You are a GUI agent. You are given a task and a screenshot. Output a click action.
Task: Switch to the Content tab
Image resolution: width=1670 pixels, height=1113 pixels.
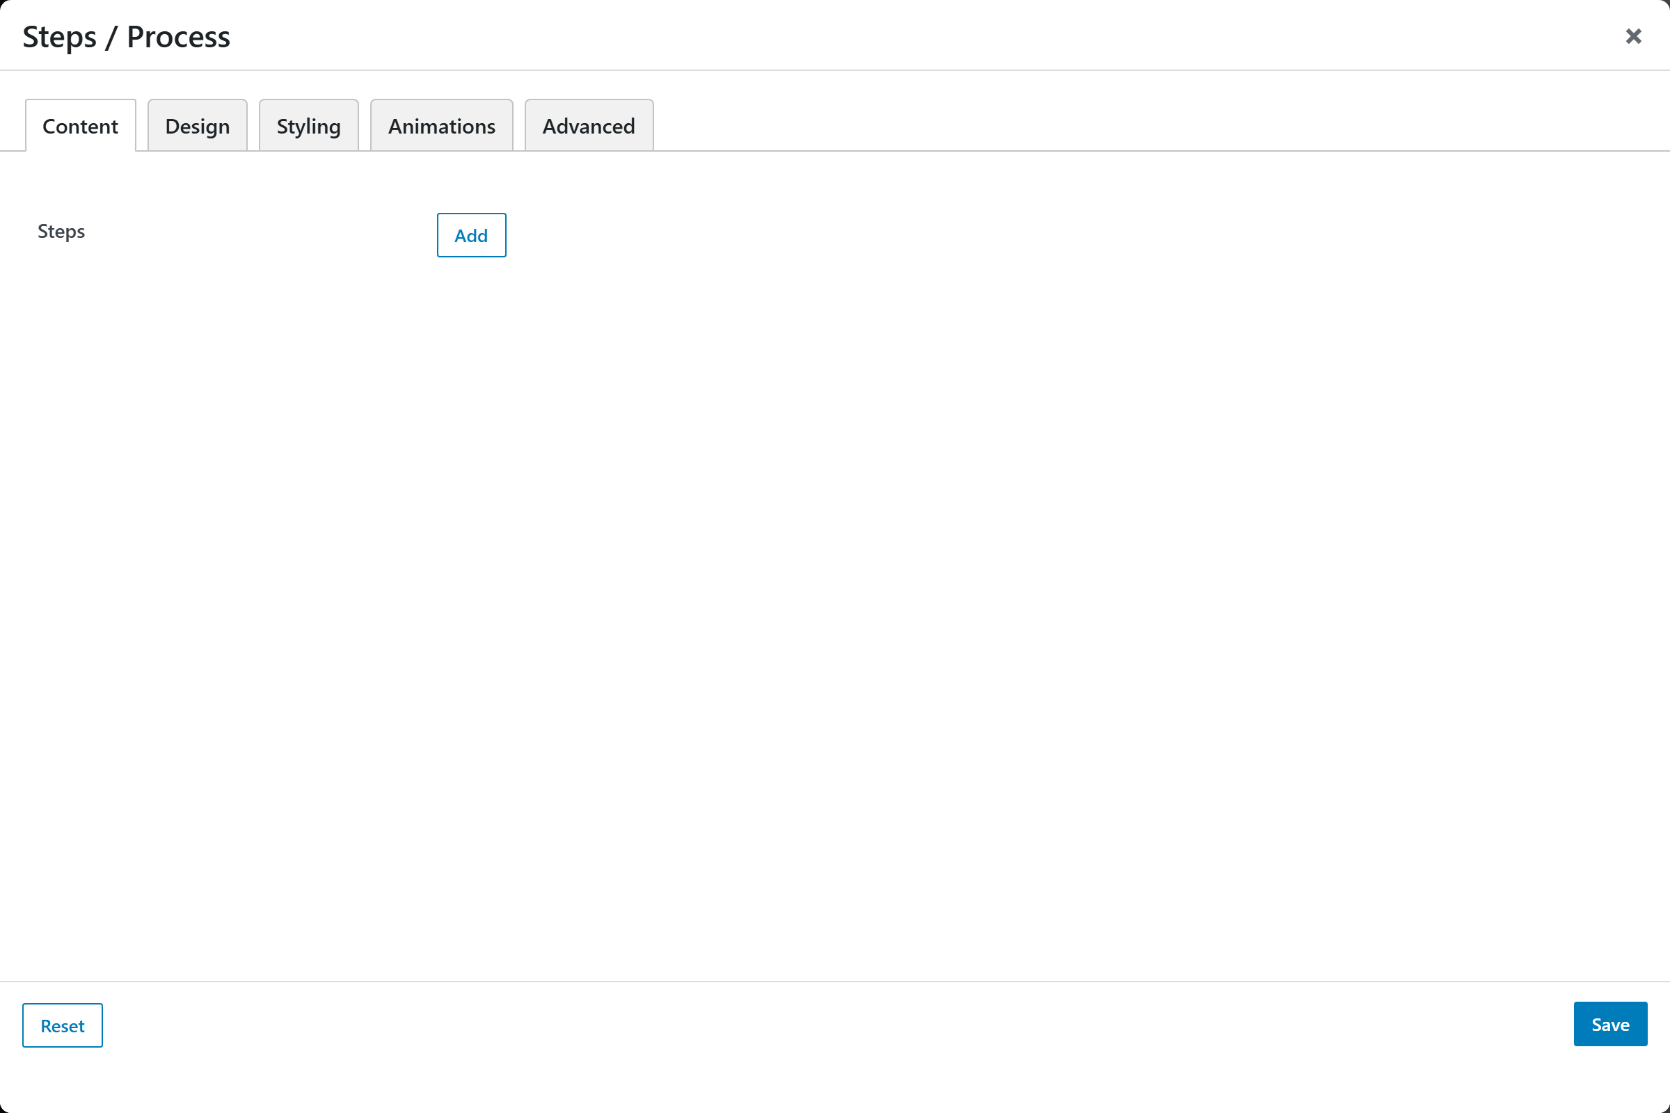(x=80, y=126)
